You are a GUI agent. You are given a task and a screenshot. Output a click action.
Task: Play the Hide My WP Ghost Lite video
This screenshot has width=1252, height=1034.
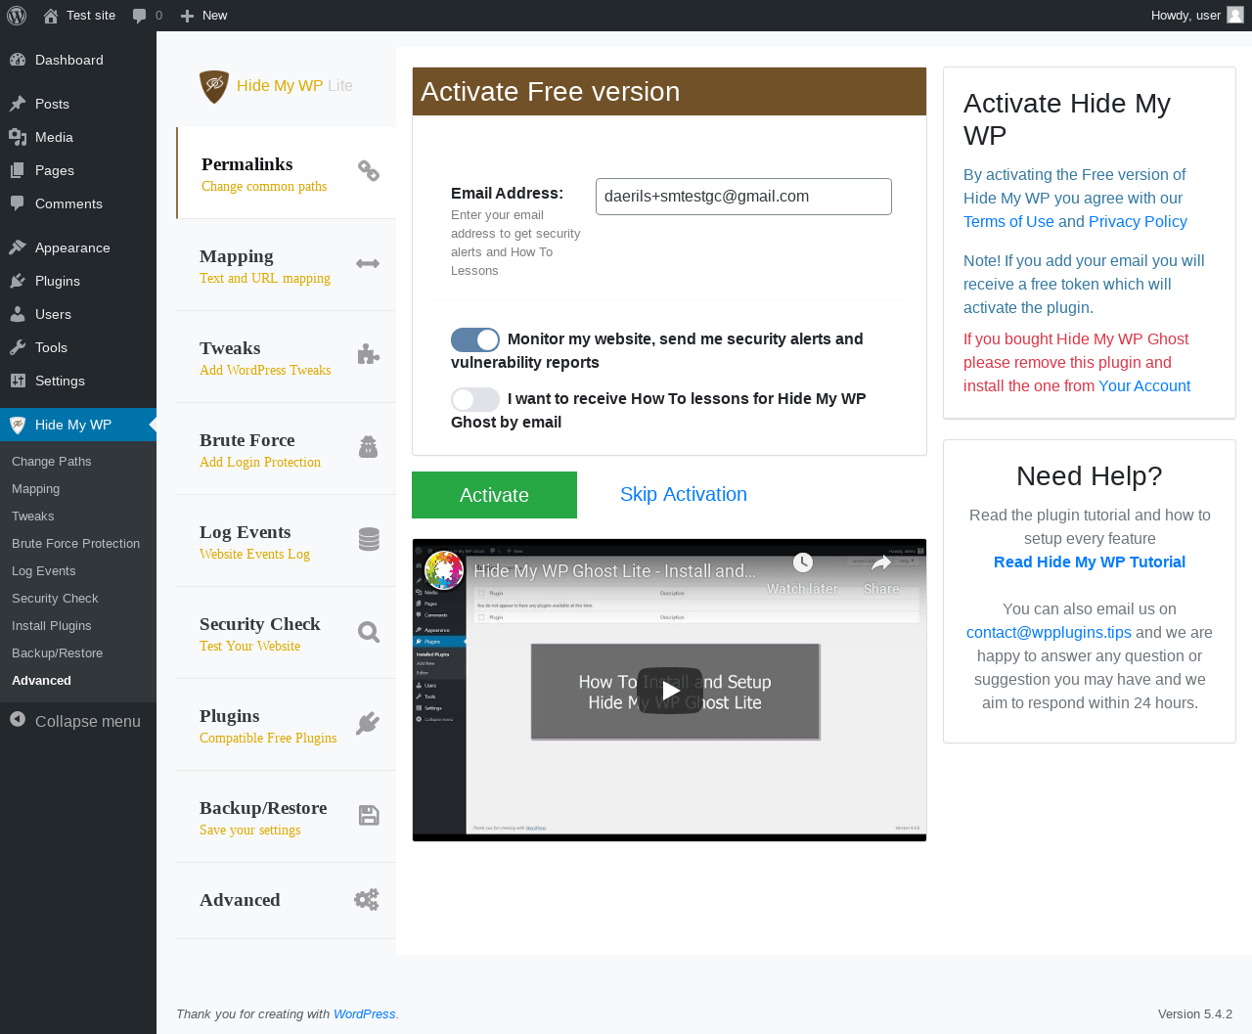pos(670,691)
